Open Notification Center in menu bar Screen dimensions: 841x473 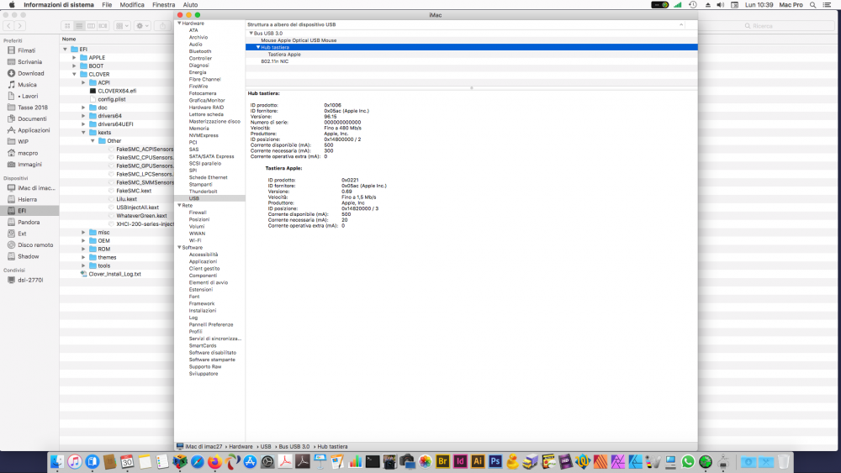pyautogui.click(x=827, y=5)
